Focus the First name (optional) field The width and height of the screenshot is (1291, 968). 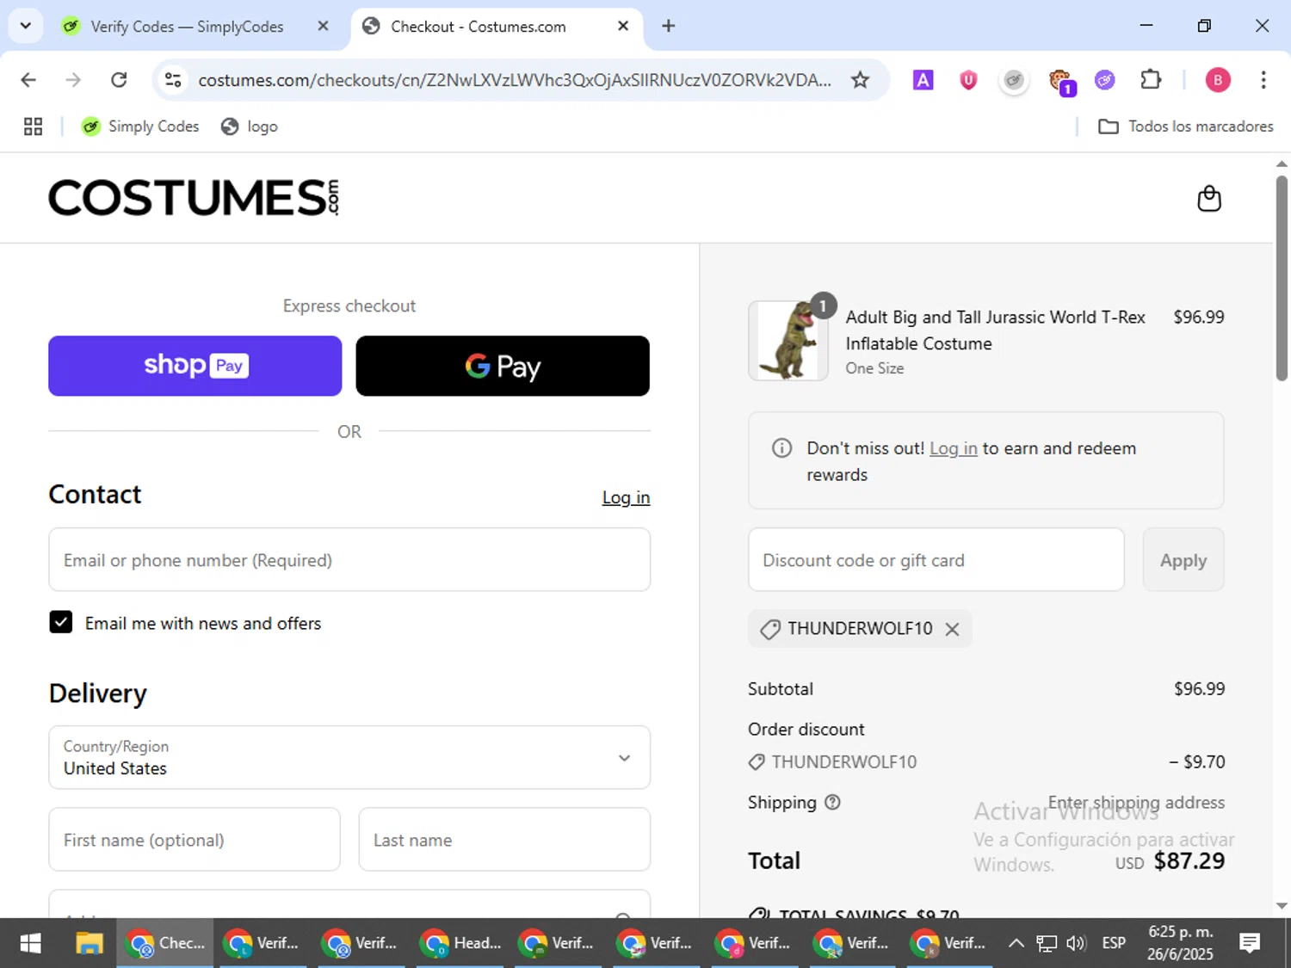click(195, 839)
